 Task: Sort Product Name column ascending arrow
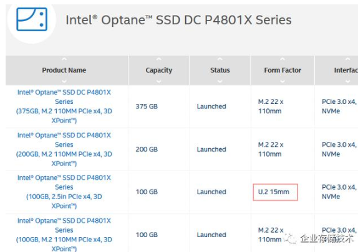point(64,59)
